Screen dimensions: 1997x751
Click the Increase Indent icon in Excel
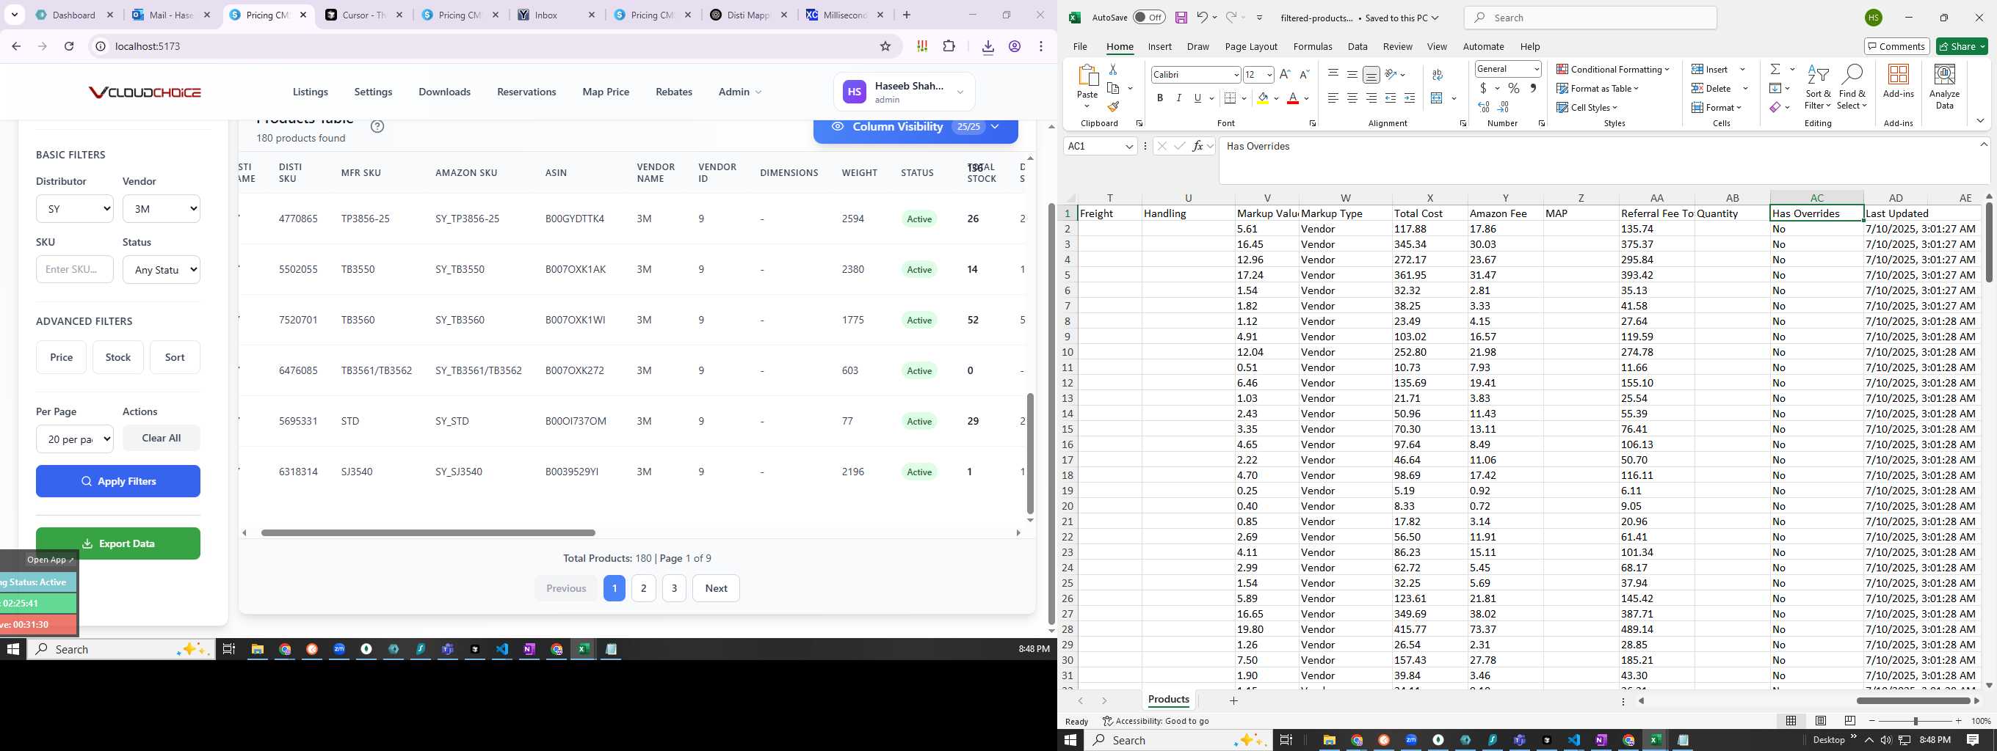coord(1410,98)
